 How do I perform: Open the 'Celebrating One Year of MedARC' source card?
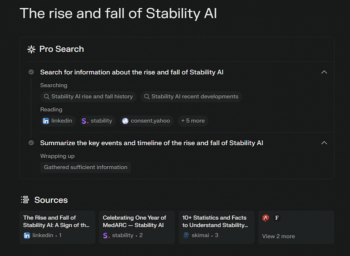[x=137, y=227]
